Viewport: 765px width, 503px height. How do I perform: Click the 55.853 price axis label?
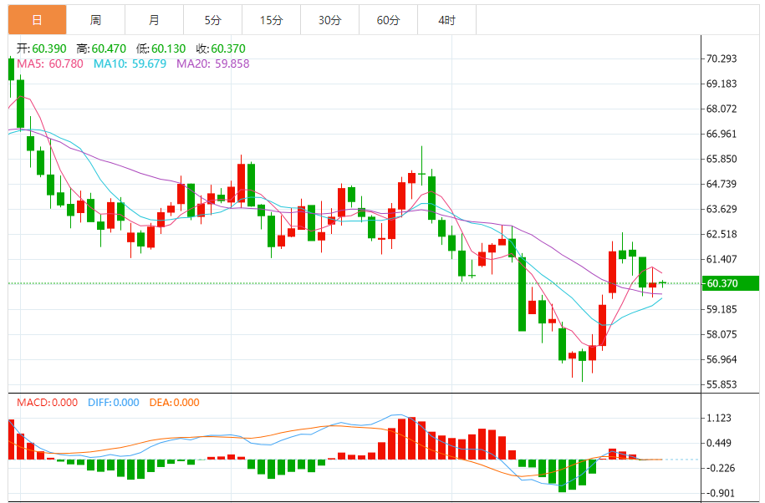(x=722, y=384)
